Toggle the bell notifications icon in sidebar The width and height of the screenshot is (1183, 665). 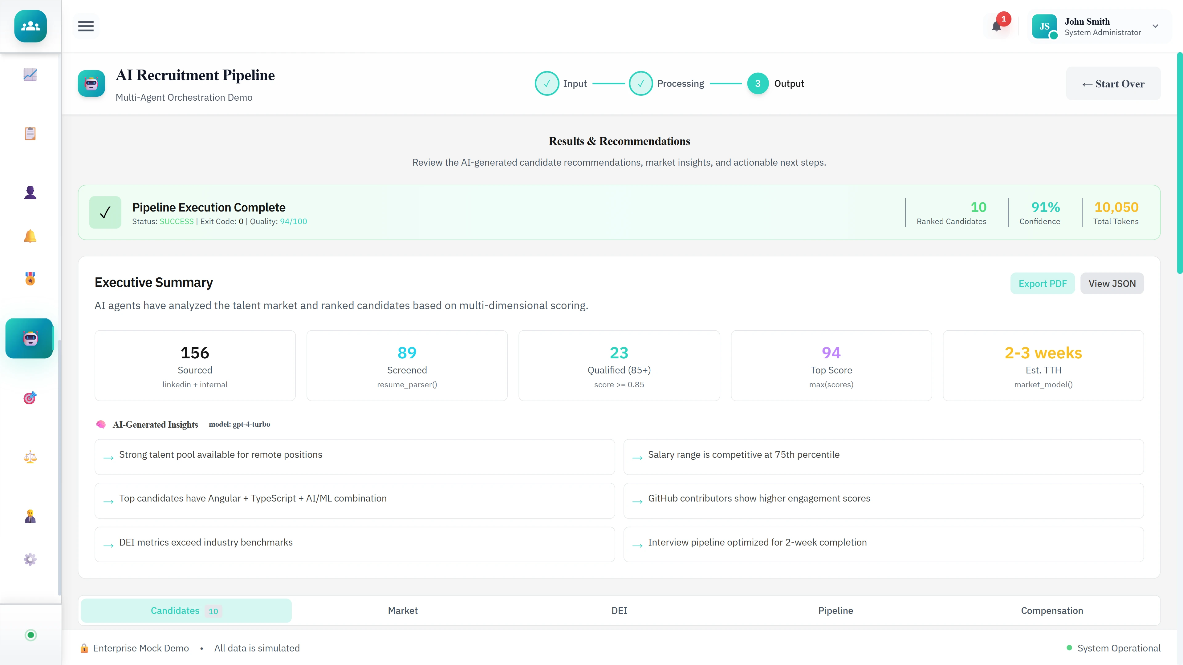click(x=30, y=236)
